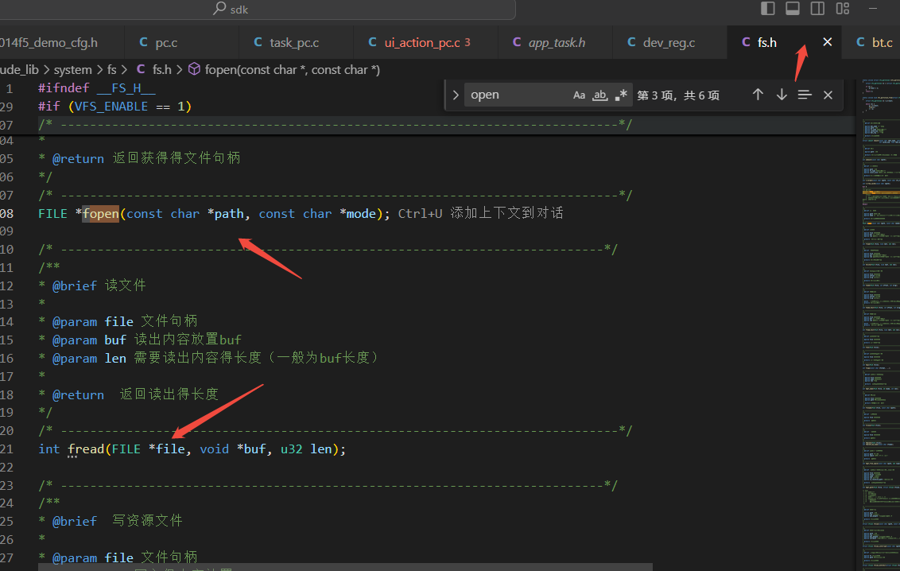Open fopen symbol breadcrumb dropdown
900x571 pixels.
pyautogui.click(x=292, y=70)
